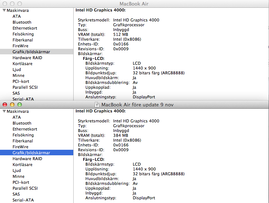Click 'Färg-LCD:' heading in lower window
This screenshot has width=269, height=203.
click(x=94, y=159)
